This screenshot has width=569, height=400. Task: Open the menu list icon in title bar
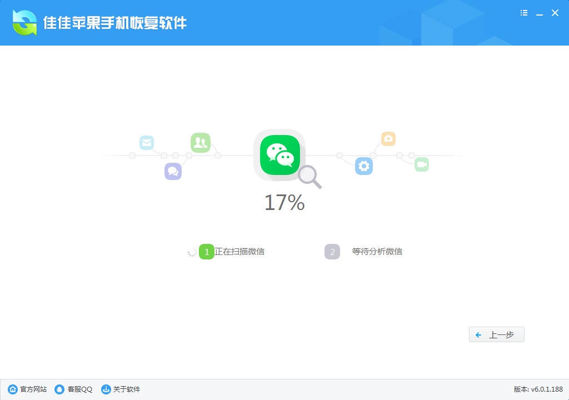pyautogui.click(x=523, y=13)
